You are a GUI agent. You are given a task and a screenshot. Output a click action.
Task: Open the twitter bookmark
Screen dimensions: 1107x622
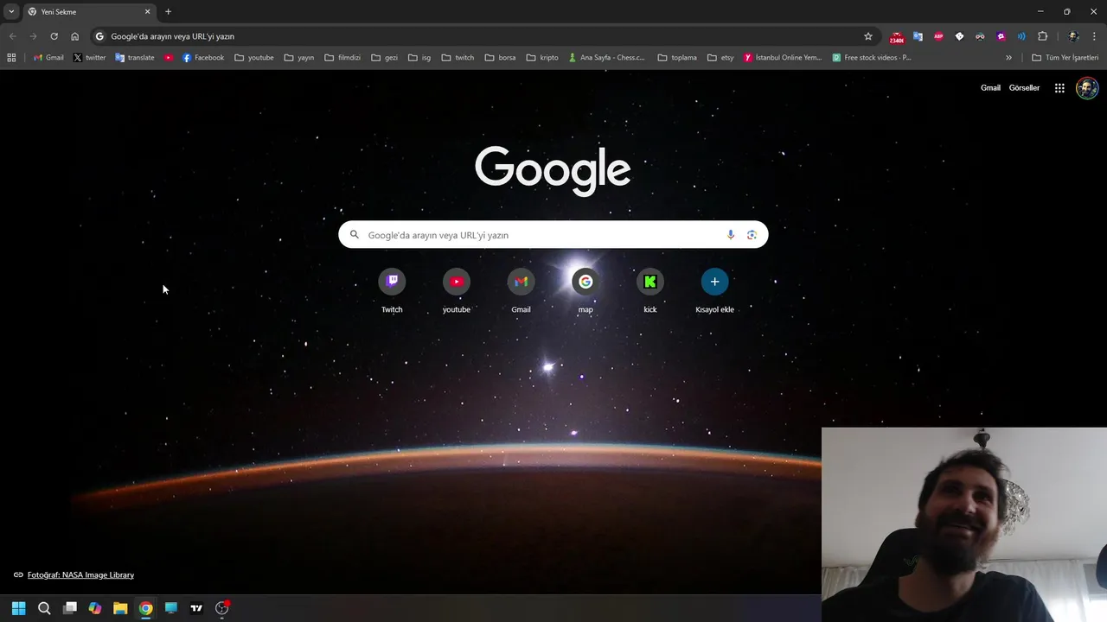(x=89, y=58)
